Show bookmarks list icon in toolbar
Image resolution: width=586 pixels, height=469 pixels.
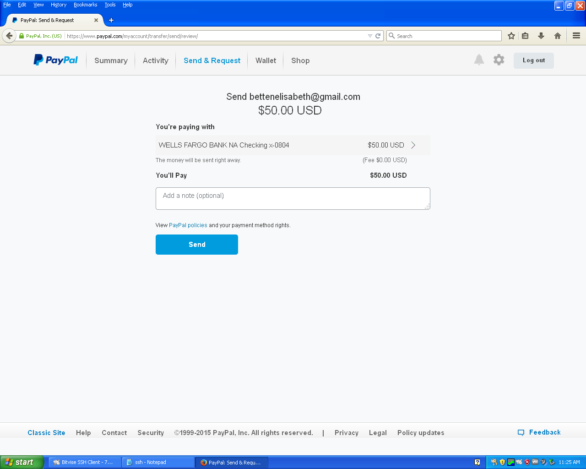pos(526,36)
